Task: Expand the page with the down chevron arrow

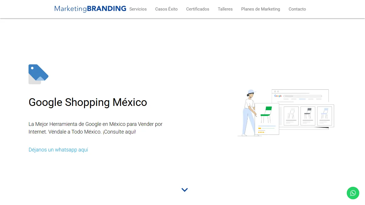Action: pyautogui.click(x=184, y=190)
